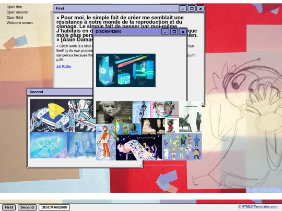Viewport: 282px width, 211px height.
Task: Select the pink dragon in starry space image
Action: tap(139, 147)
